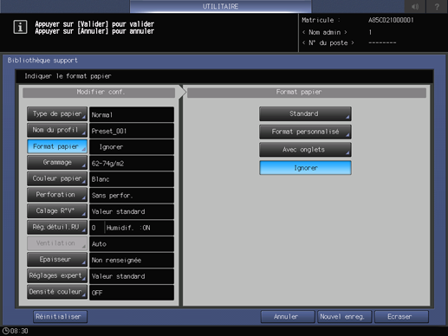Toggle the Format papier setting button
The height and width of the screenshot is (336, 448).
coord(57,146)
